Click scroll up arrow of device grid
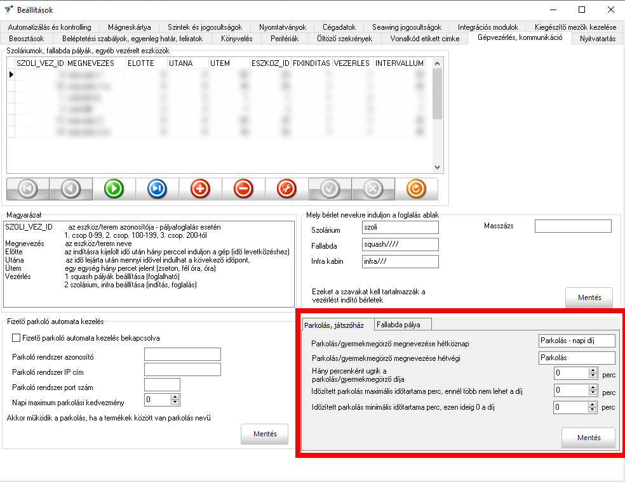Image resolution: width=625 pixels, height=482 pixels. [437, 63]
